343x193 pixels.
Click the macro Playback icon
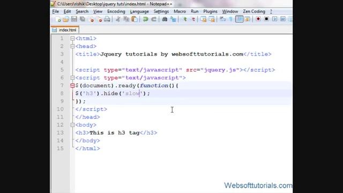click(275, 19)
